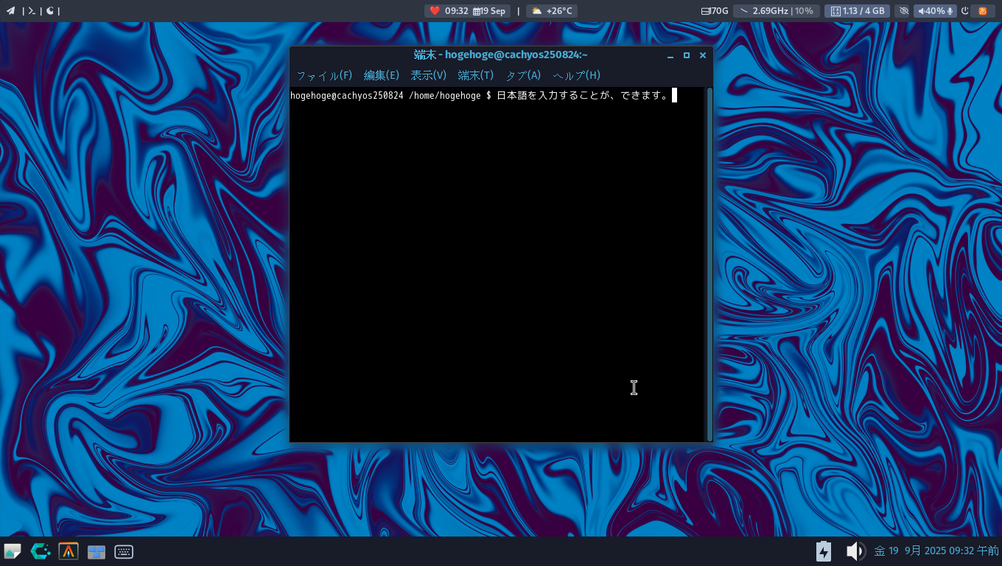1002x566 pixels.
Task: Click the terminal title bar text
Action: tap(501, 55)
